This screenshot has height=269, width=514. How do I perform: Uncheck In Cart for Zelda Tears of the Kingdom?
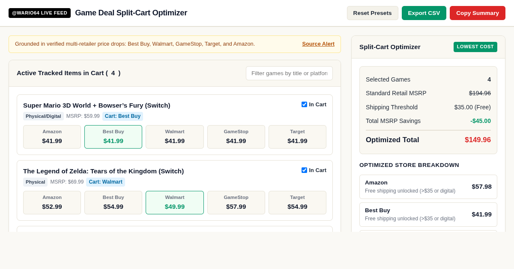coord(304,170)
